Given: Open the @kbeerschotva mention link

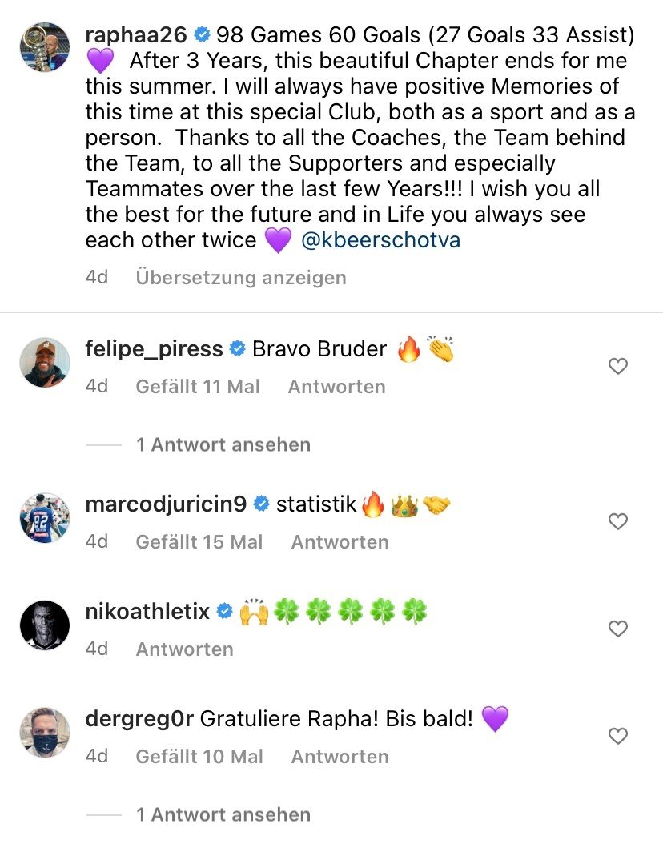Looking at the screenshot, I should 380,240.
